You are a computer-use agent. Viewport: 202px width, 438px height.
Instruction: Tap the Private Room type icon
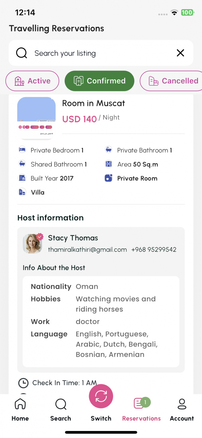point(108,178)
